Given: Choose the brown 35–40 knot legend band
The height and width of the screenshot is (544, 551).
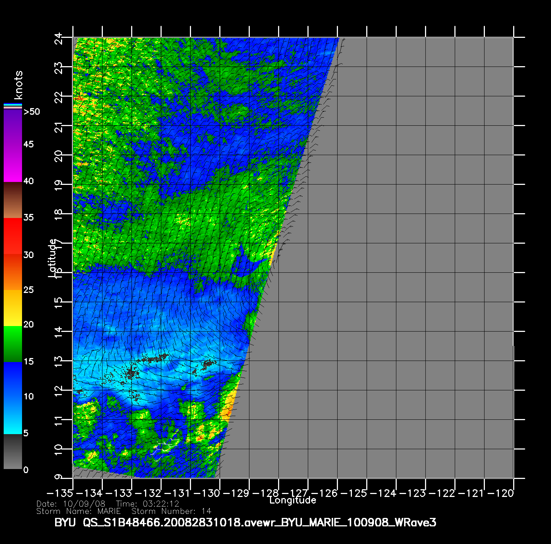Looking at the screenshot, I should 13,200.
